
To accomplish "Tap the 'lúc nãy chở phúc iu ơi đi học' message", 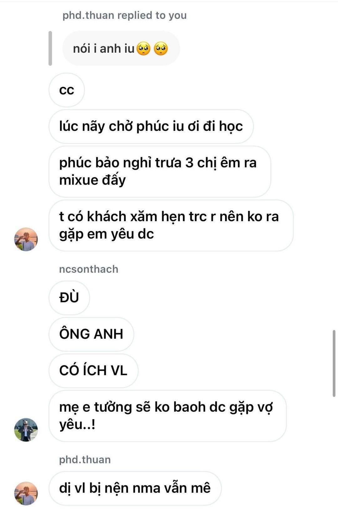I will 151,126.
